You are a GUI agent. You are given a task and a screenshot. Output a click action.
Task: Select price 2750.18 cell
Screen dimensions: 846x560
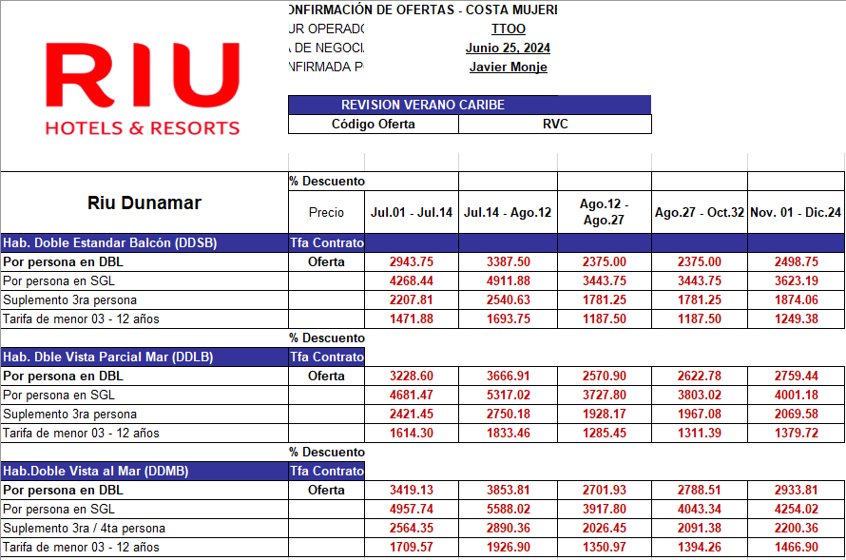click(508, 415)
